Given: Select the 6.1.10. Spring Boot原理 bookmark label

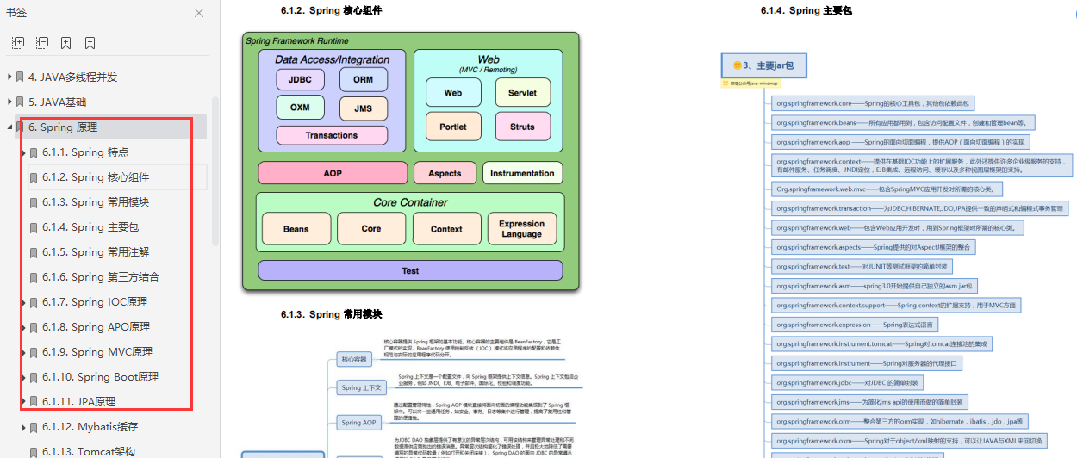Looking at the screenshot, I should [101, 377].
